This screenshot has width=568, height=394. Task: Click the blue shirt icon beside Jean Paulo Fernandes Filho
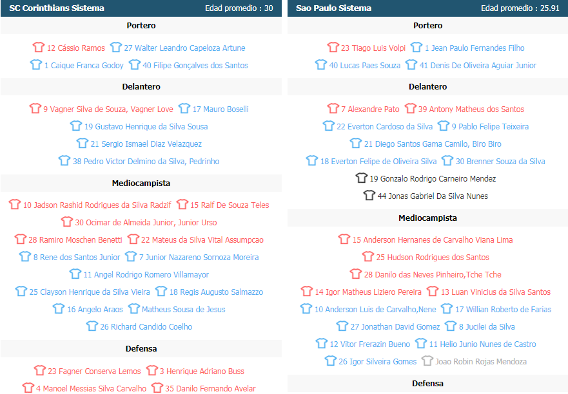click(x=416, y=47)
